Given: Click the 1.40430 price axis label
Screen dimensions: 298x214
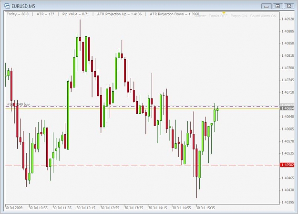Looking at the screenshot, I should (288, 190).
